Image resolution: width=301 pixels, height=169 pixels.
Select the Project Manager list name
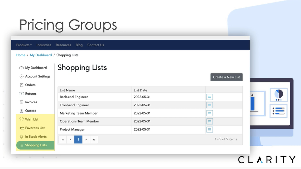click(72, 129)
